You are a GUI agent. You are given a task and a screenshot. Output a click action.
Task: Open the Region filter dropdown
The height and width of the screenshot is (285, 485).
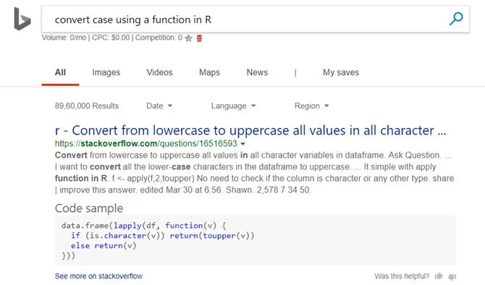[311, 106]
